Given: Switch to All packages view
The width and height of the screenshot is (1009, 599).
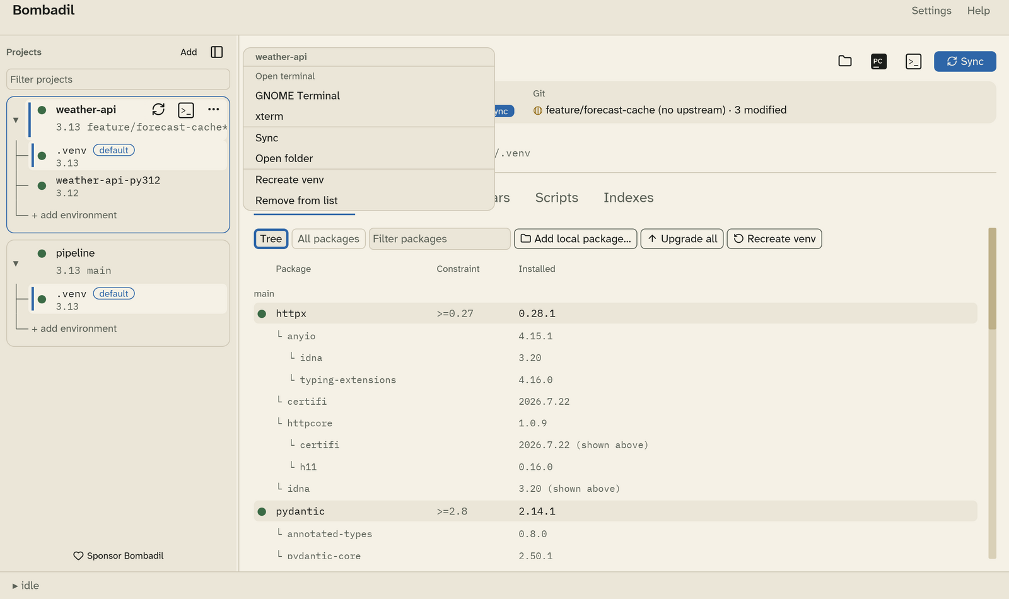Looking at the screenshot, I should (x=329, y=239).
